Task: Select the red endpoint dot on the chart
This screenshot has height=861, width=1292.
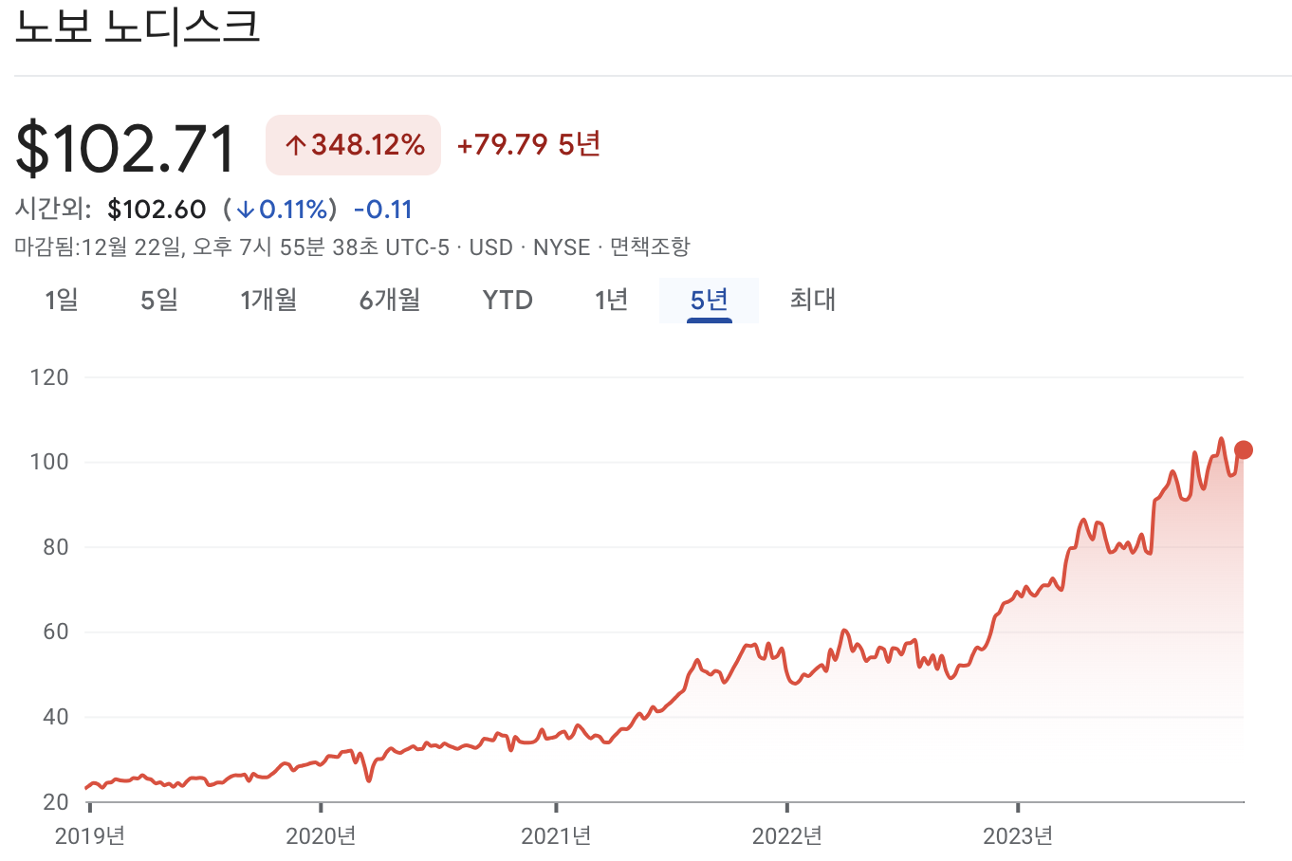Action: pos(1245,449)
